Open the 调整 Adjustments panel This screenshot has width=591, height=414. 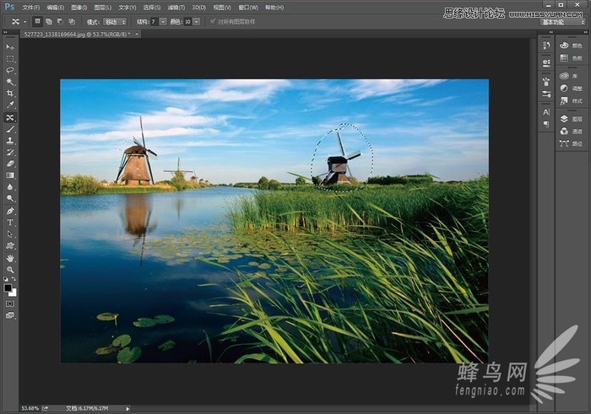tap(571, 89)
